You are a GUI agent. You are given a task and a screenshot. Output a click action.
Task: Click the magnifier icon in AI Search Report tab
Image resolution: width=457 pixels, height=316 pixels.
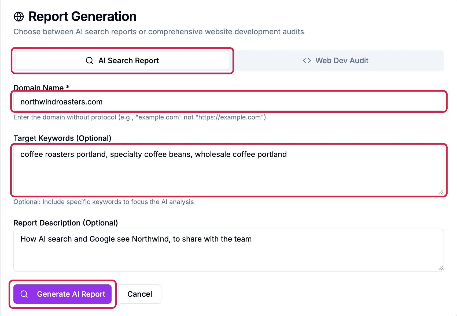click(x=89, y=61)
